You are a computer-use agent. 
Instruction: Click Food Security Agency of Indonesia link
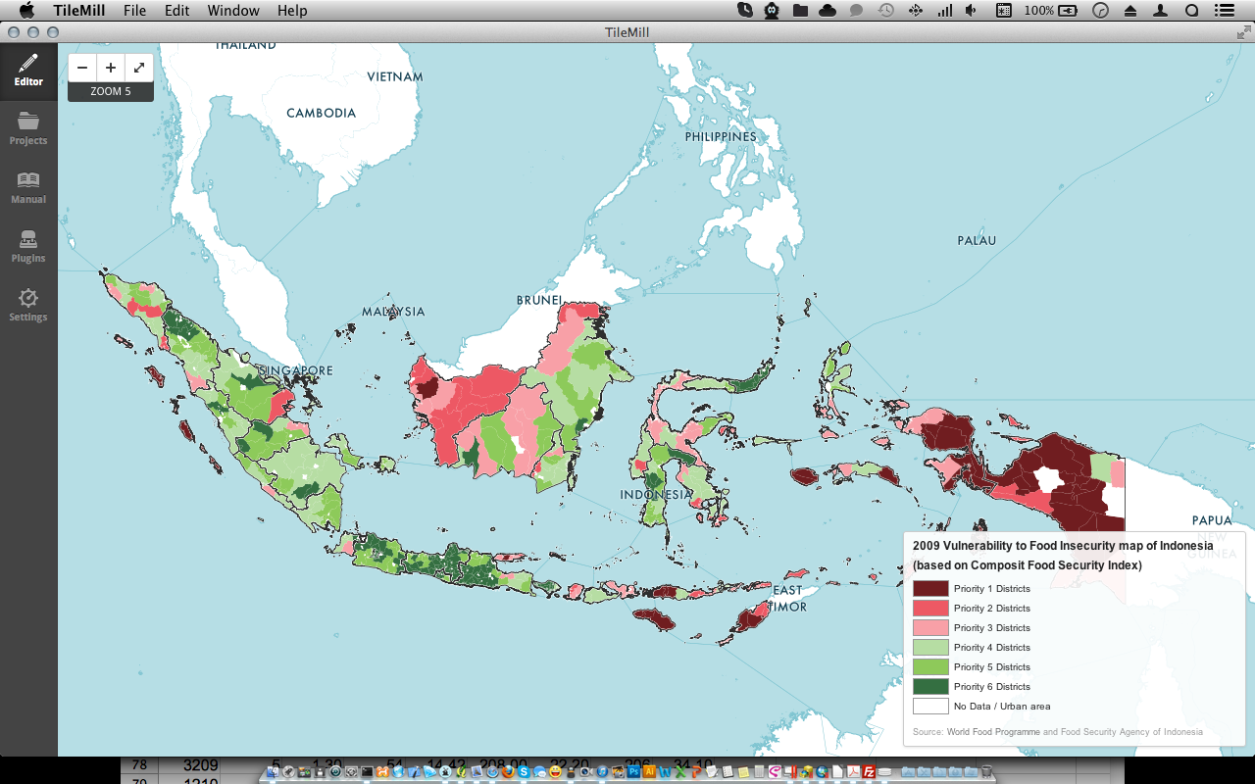[1131, 732]
